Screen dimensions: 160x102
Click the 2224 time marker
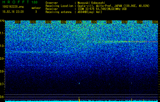[63, 22]
